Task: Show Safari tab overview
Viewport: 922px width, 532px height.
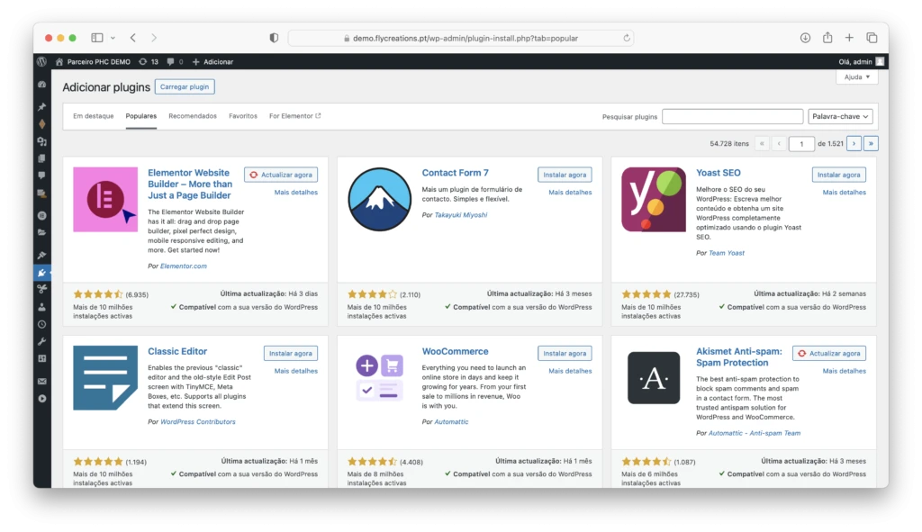Action: (872, 38)
